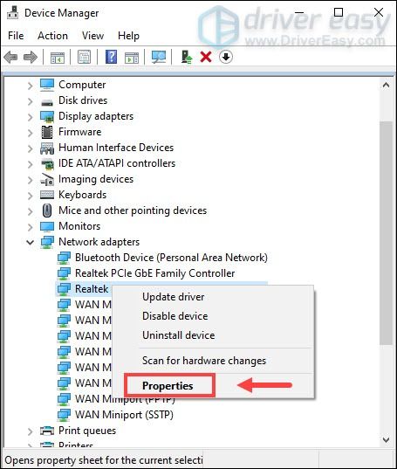
Task: Open the Action menu
Action: (x=52, y=36)
